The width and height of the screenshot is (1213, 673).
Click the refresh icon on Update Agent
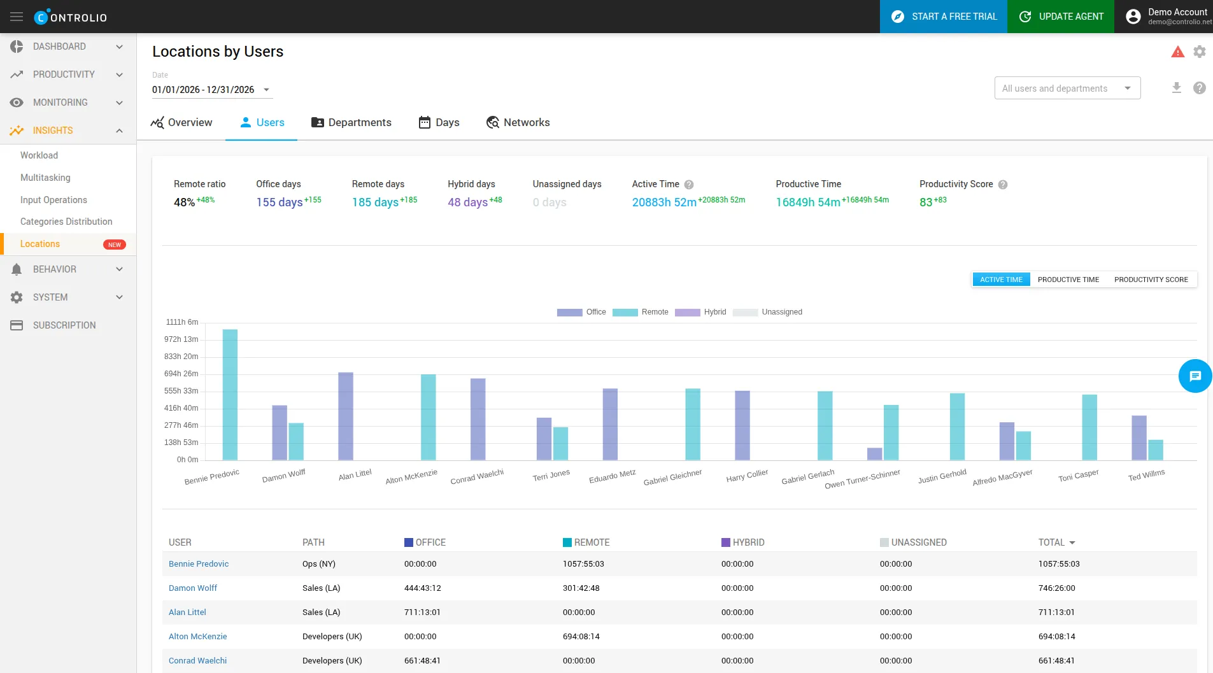click(1025, 17)
